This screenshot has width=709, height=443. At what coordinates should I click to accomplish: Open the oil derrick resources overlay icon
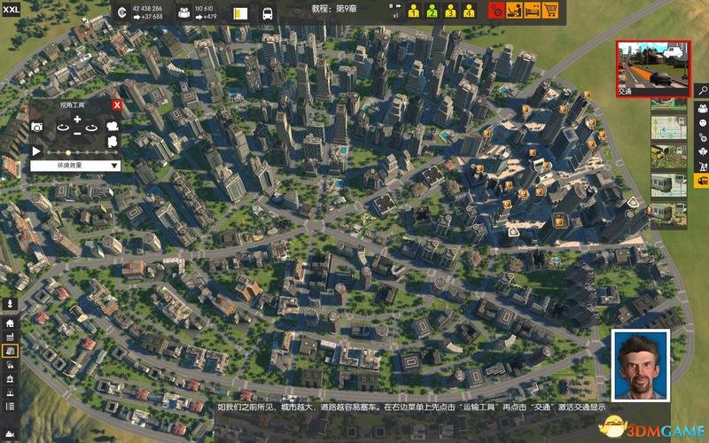pos(702,167)
